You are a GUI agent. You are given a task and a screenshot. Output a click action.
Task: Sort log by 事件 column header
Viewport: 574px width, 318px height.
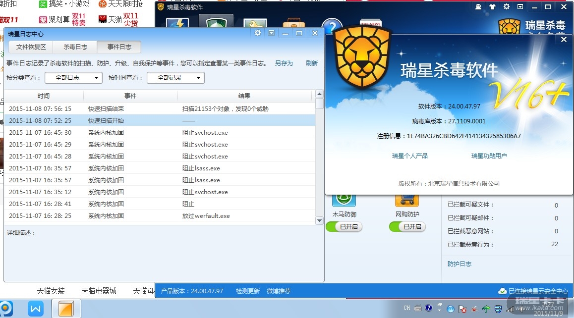tap(130, 96)
